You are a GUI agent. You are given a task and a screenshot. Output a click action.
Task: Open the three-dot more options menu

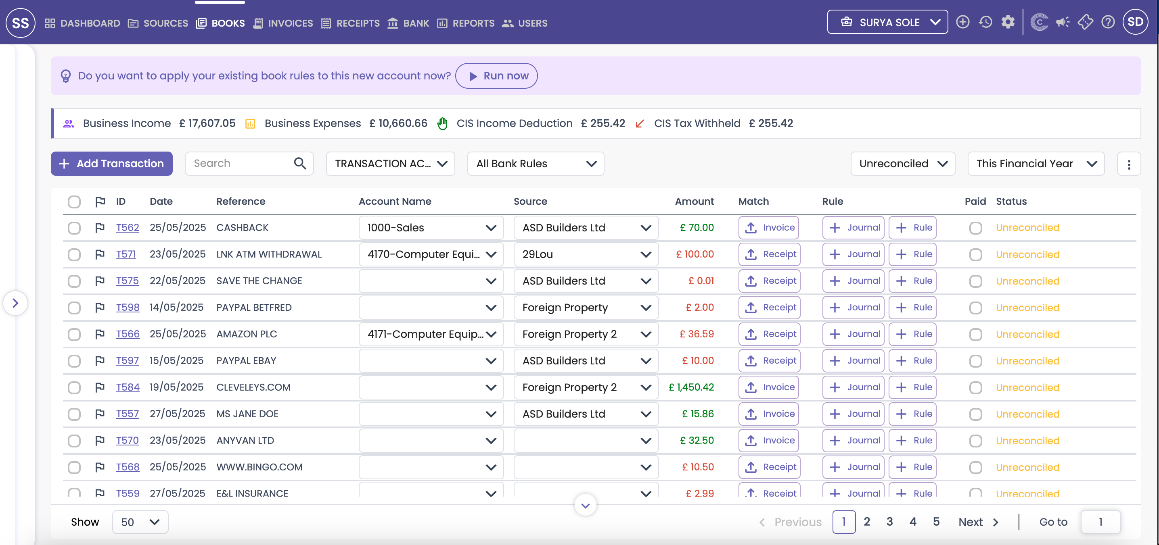1128,164
